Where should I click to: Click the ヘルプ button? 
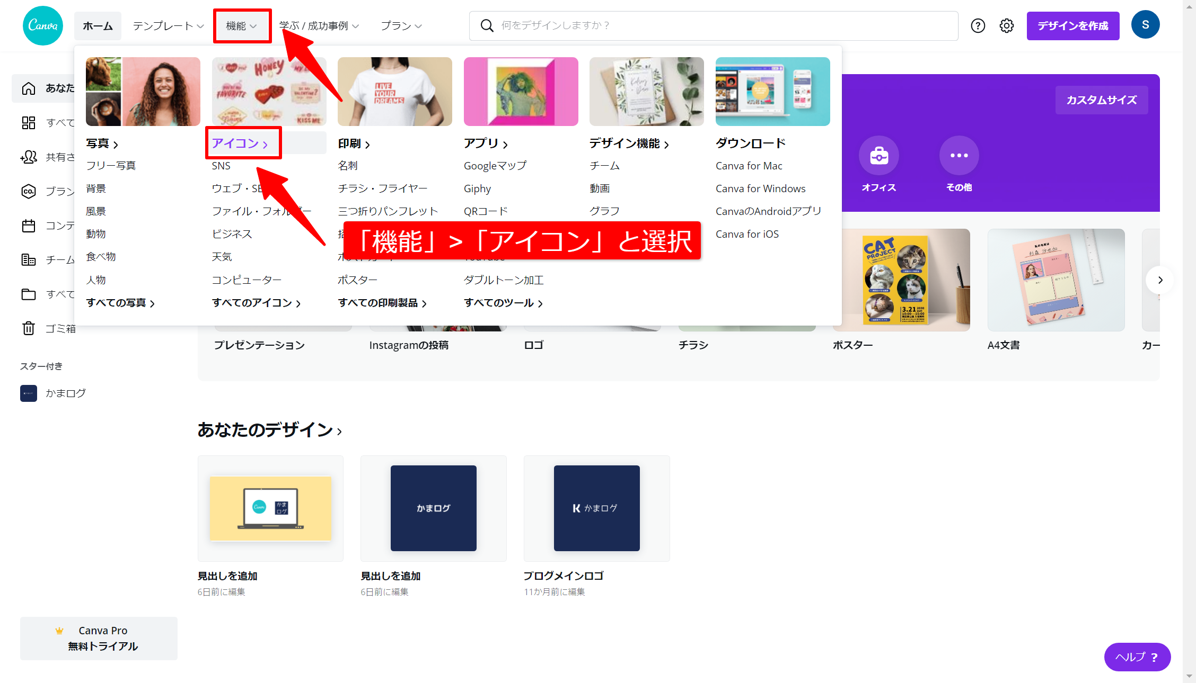coord(1137,657)
